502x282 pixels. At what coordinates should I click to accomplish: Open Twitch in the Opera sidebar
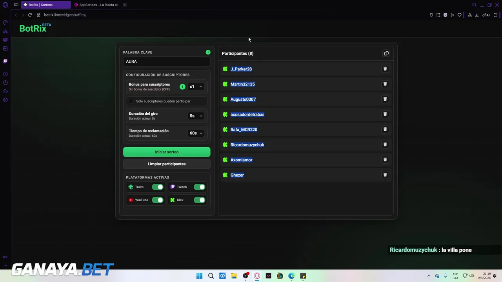[x=5, y=61]
